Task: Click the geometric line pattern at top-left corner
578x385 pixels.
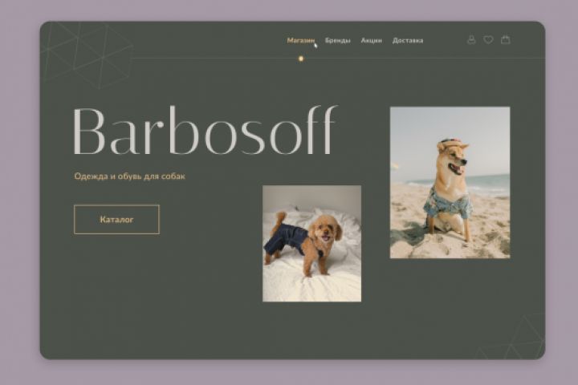Action: point(88,55)
